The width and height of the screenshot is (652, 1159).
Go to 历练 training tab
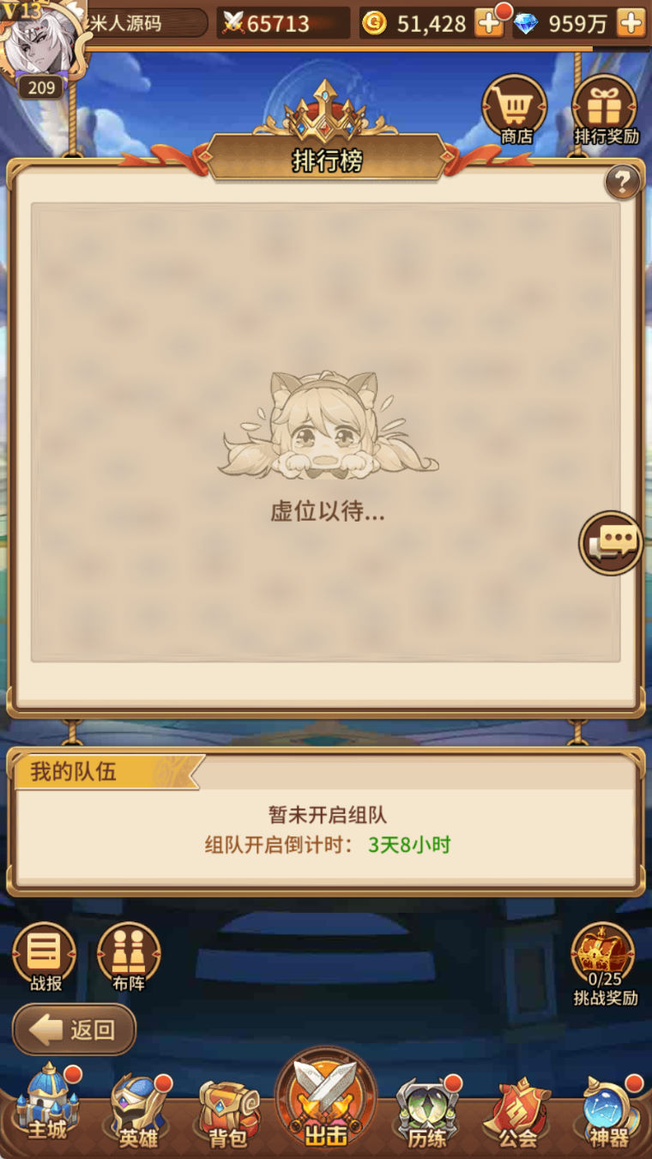[x=426, y=1113]
